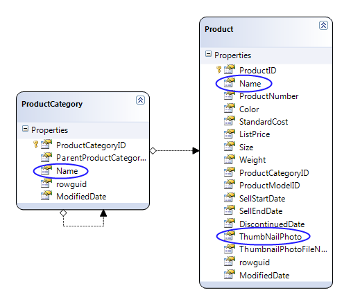Select the ProductNumber property
This screenshot has width=351, height=304.
(x=269, y=96)
